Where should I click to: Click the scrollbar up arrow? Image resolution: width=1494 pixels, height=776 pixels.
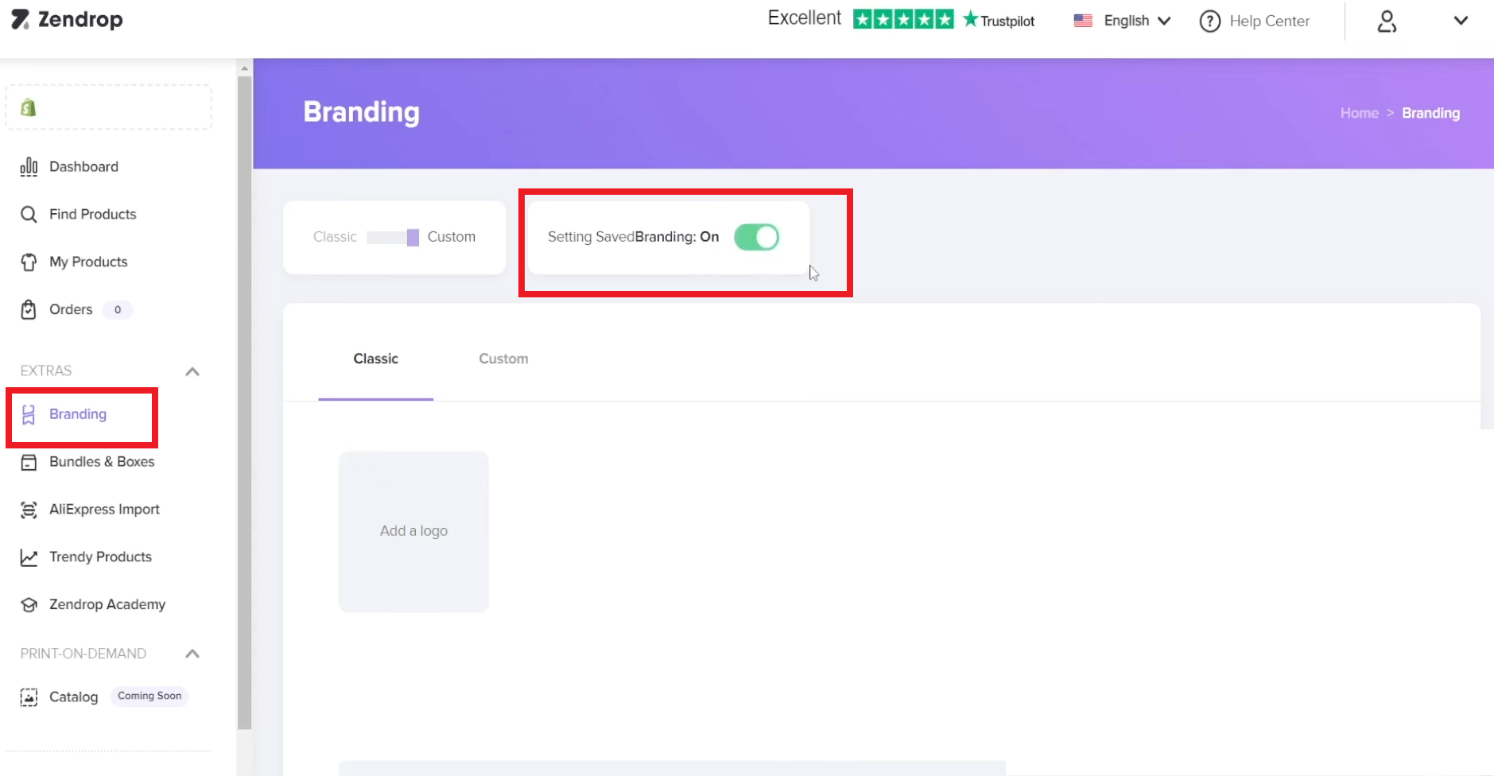coord(244,68)
